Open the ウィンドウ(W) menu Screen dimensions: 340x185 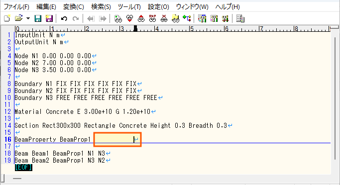[192, 7]
